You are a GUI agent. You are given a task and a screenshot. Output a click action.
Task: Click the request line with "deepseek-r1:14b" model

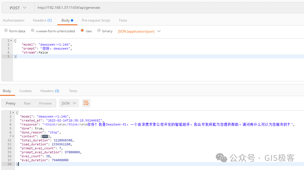click(x=47, y=44)
